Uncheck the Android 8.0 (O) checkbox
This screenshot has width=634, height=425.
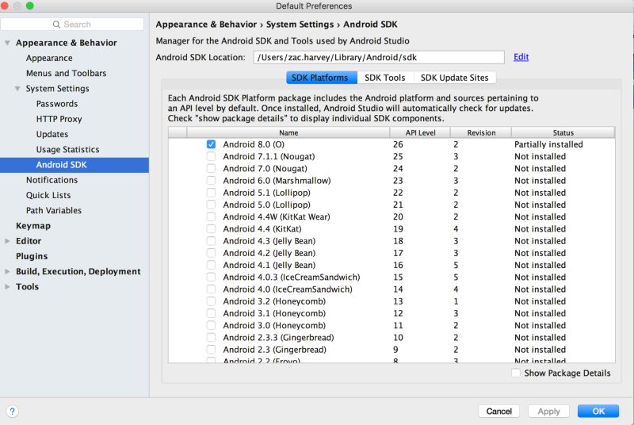point(211,144)
